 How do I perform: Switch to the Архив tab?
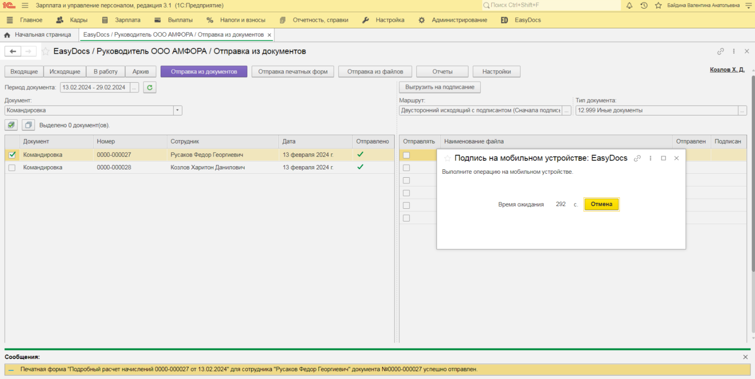click(x=141, y=72)
